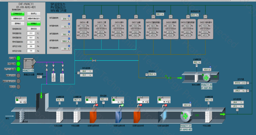The image size is (256, 135).
Task: Click the heating valve actuator icon
Action: coord(140,106)
